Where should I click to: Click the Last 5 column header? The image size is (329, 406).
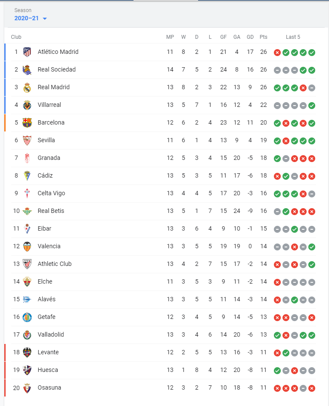[x=293, y=37]
